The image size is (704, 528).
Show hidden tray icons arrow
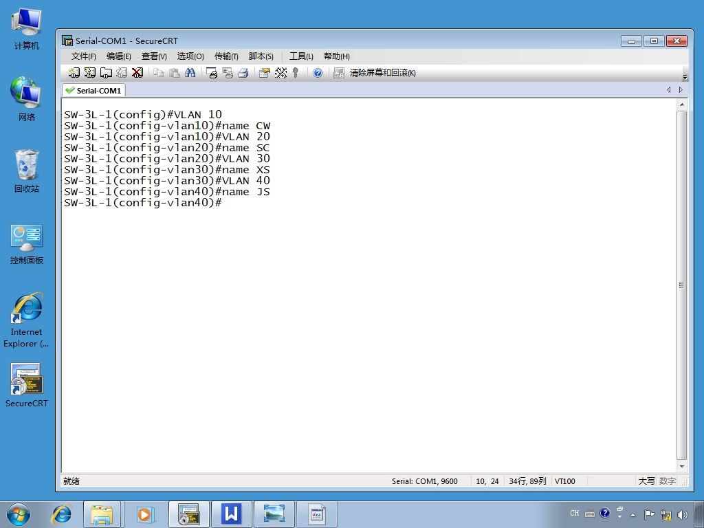pyautogui.click(x=632, y=515)
